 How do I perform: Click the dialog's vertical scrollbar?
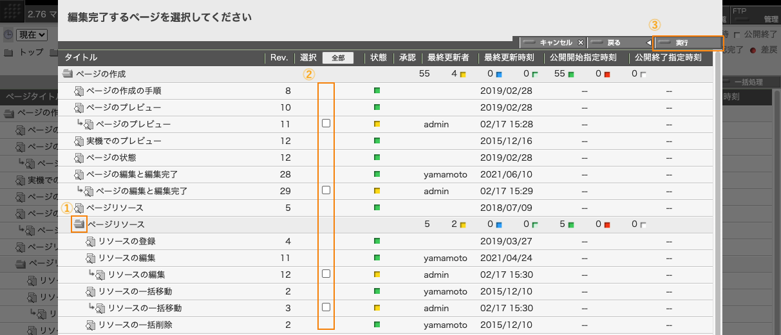(x=718, y=193)
